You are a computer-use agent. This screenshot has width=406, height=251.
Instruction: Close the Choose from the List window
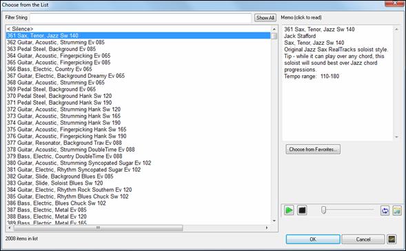tap(395, 3)
